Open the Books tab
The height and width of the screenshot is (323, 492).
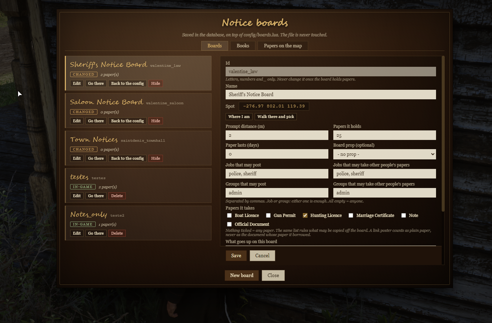243,46
